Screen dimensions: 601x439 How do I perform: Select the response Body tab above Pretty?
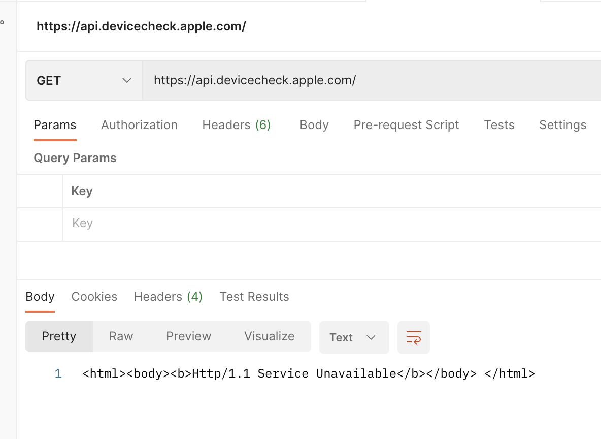click(x=40, y=297)
